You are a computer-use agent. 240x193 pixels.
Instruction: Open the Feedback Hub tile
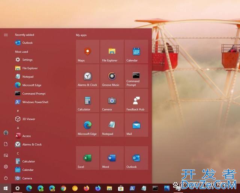(136, 100)
